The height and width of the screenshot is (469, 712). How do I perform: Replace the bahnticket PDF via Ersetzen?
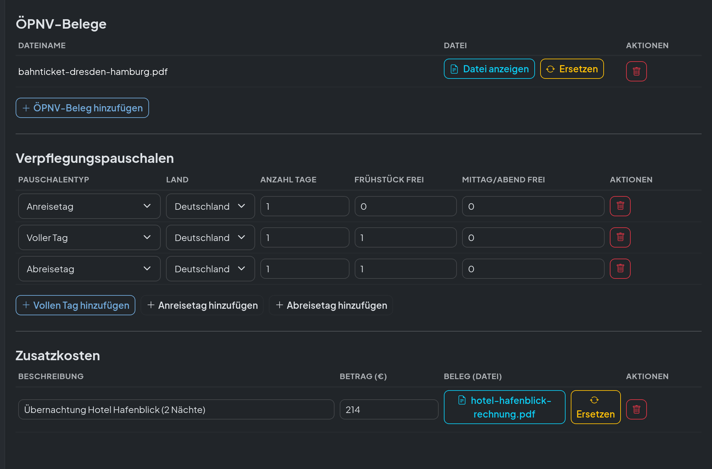coord(572,69)
